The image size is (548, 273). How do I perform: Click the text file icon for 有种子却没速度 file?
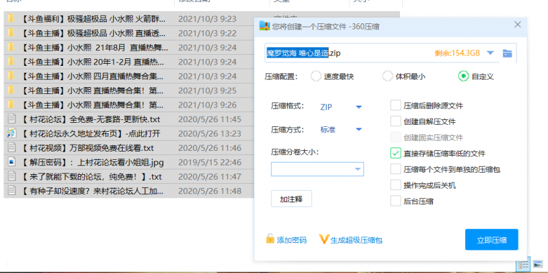[x=12, y=191]
